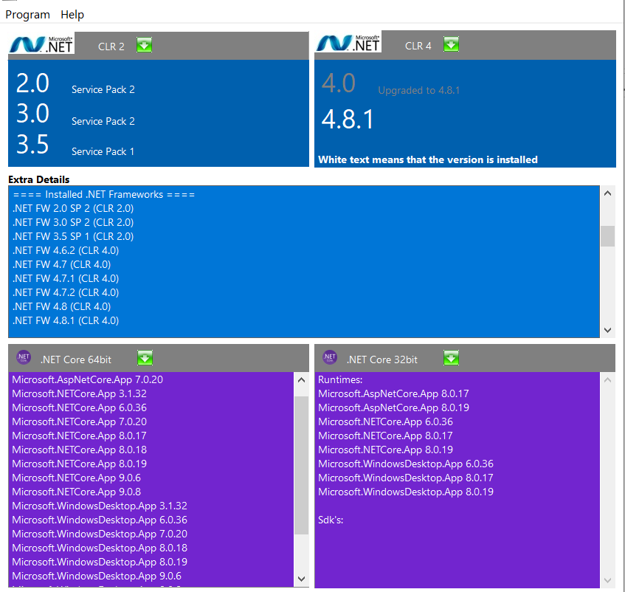This screenshot has width=625, height=592.
Task: Click the large 4.8.1 version number
Action: pos(348,119)
